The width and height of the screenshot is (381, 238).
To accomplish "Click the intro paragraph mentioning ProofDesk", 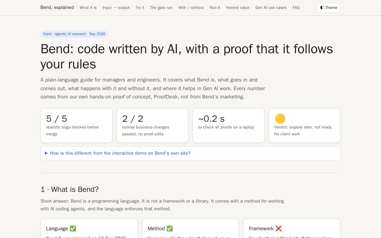I will [153, 88].
